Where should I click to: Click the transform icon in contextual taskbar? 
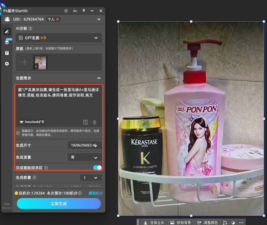225,223
